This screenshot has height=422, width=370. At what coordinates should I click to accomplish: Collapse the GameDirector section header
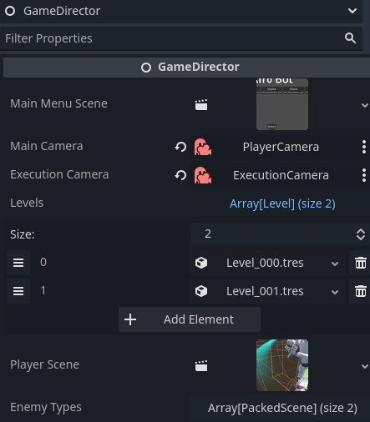[186, 68]
